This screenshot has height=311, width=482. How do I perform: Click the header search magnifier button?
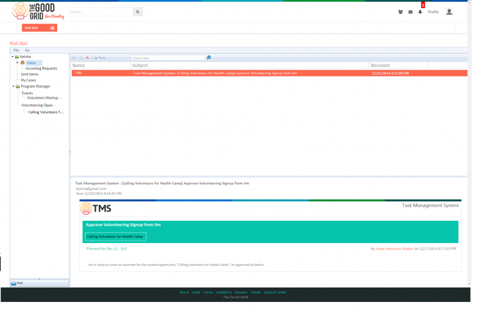tap(138, 12)
